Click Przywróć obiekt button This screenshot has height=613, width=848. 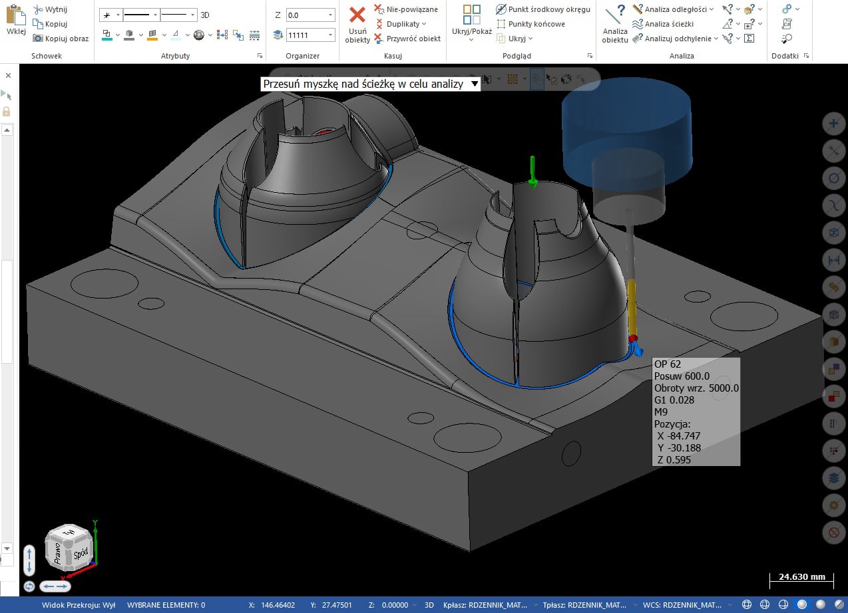coord(413,39)
